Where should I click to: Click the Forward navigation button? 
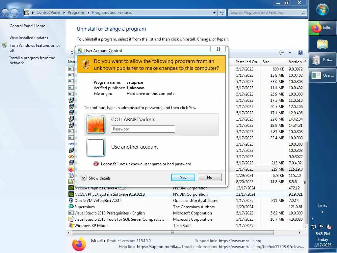[14, 13]
